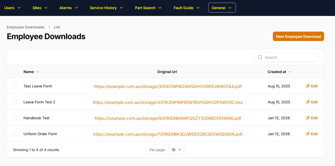The width and height of the screenshot is (335, 166).
Task: Check the Handbook Test row checkbox
Action: tap(15, 118)
